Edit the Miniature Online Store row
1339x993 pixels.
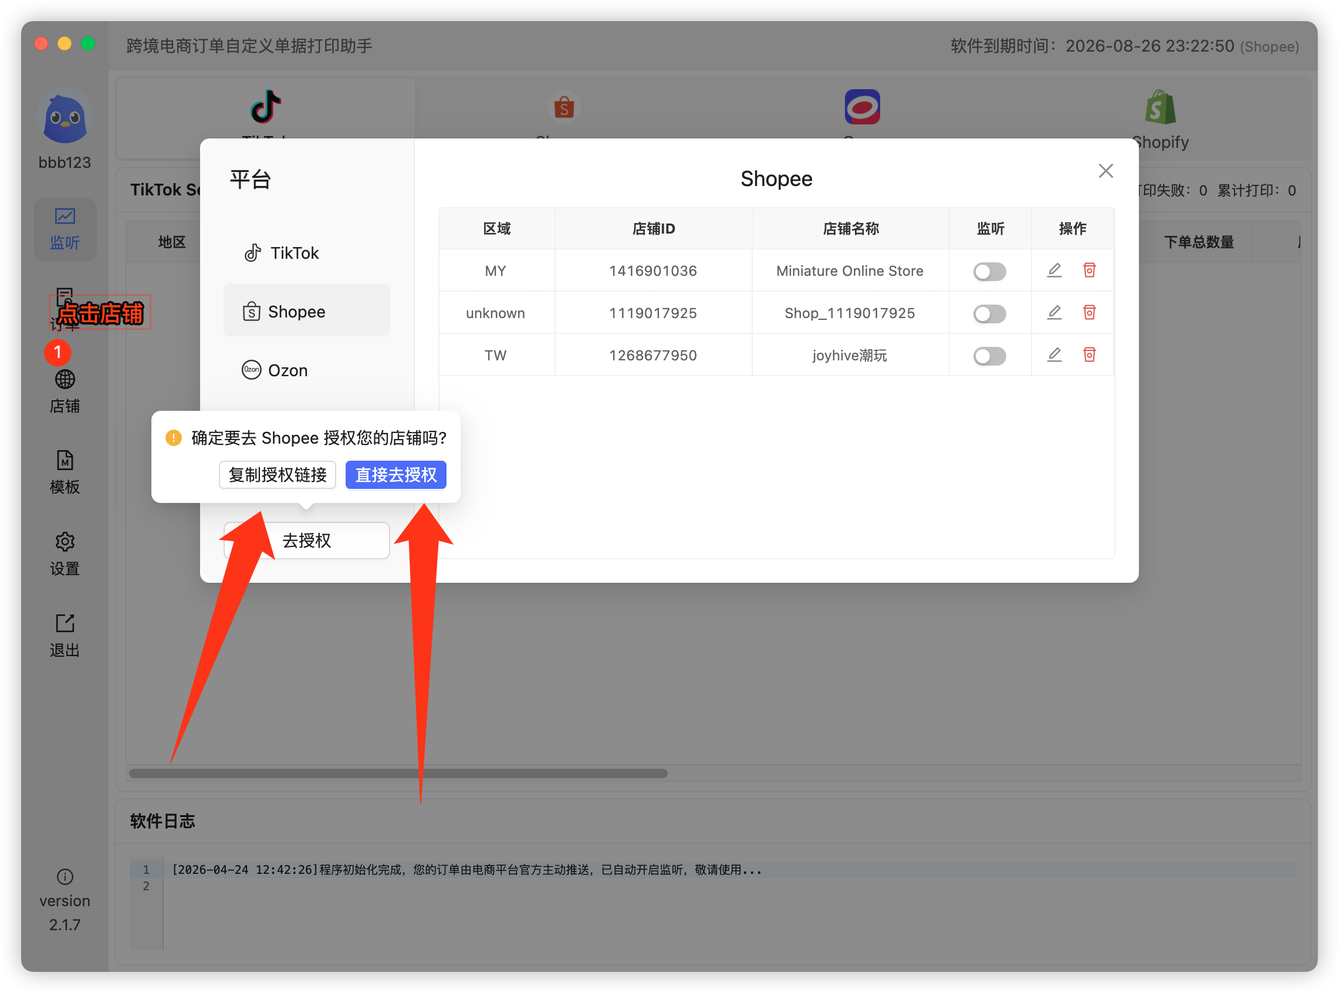pos(1054,271)
